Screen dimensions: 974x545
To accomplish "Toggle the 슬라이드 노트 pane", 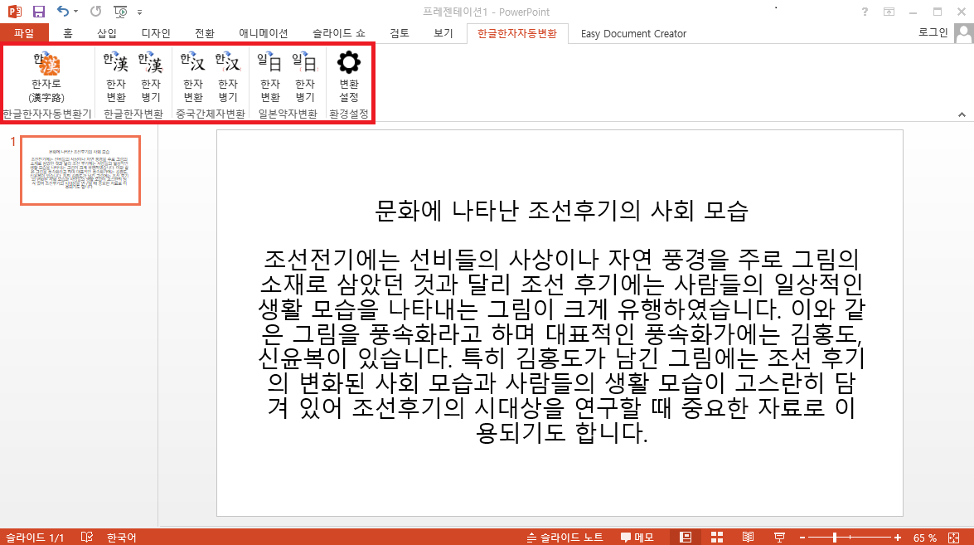I will (565, 538).
